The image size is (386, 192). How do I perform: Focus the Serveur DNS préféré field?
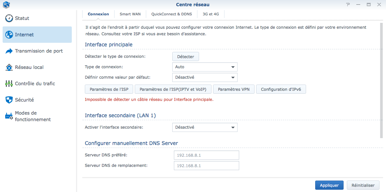[207, 155]
